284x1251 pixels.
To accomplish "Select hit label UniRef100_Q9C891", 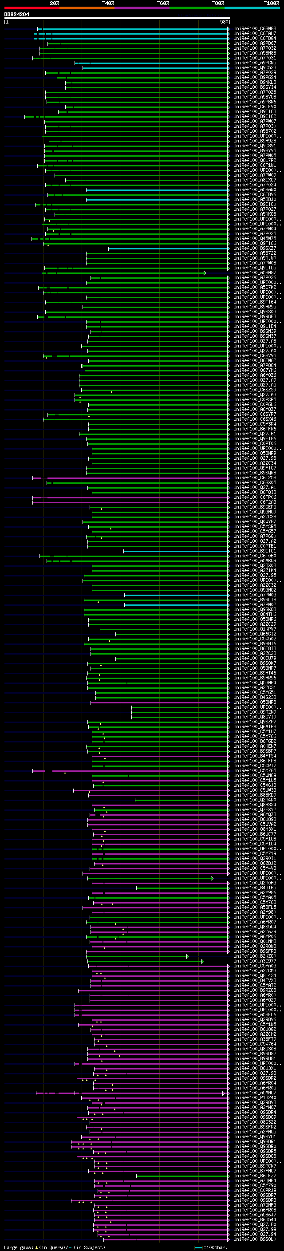I will coord(254,146).
